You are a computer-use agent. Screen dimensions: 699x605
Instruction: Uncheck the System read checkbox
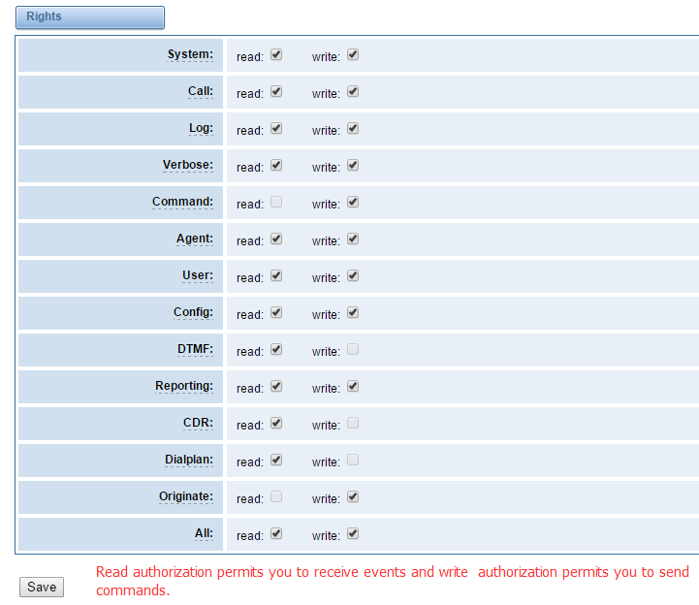(276, 55)
